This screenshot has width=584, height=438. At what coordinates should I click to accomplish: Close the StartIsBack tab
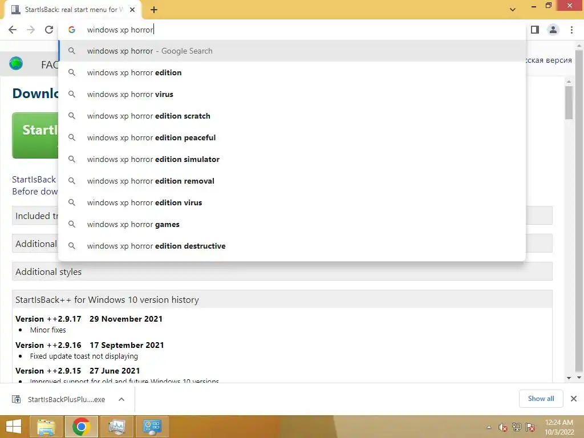(132, 10)
